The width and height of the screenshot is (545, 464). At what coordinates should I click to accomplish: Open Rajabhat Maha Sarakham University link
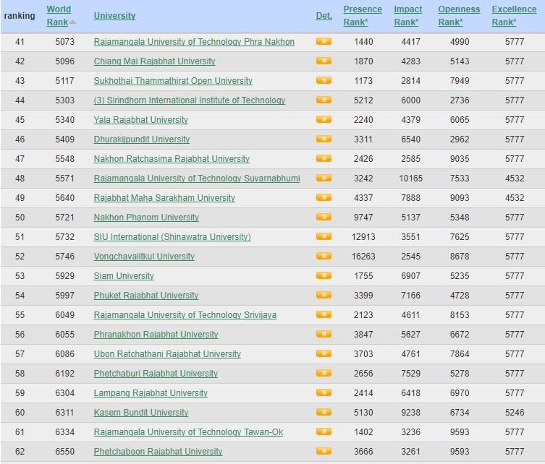(x=164, y=197)
